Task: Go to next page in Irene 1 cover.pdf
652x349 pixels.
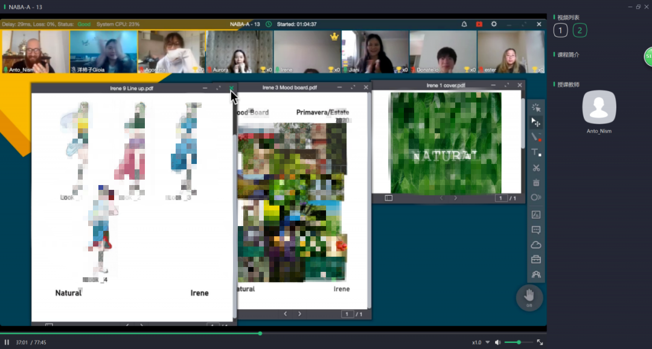Action: coord(455,198)
